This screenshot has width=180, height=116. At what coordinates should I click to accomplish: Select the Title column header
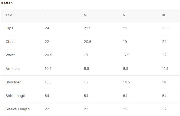[x=9, y=15]
